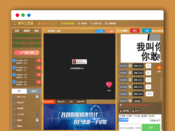Toggle the 滚动 auto-scroll option

pyautogui.click(x=152, y=116)
